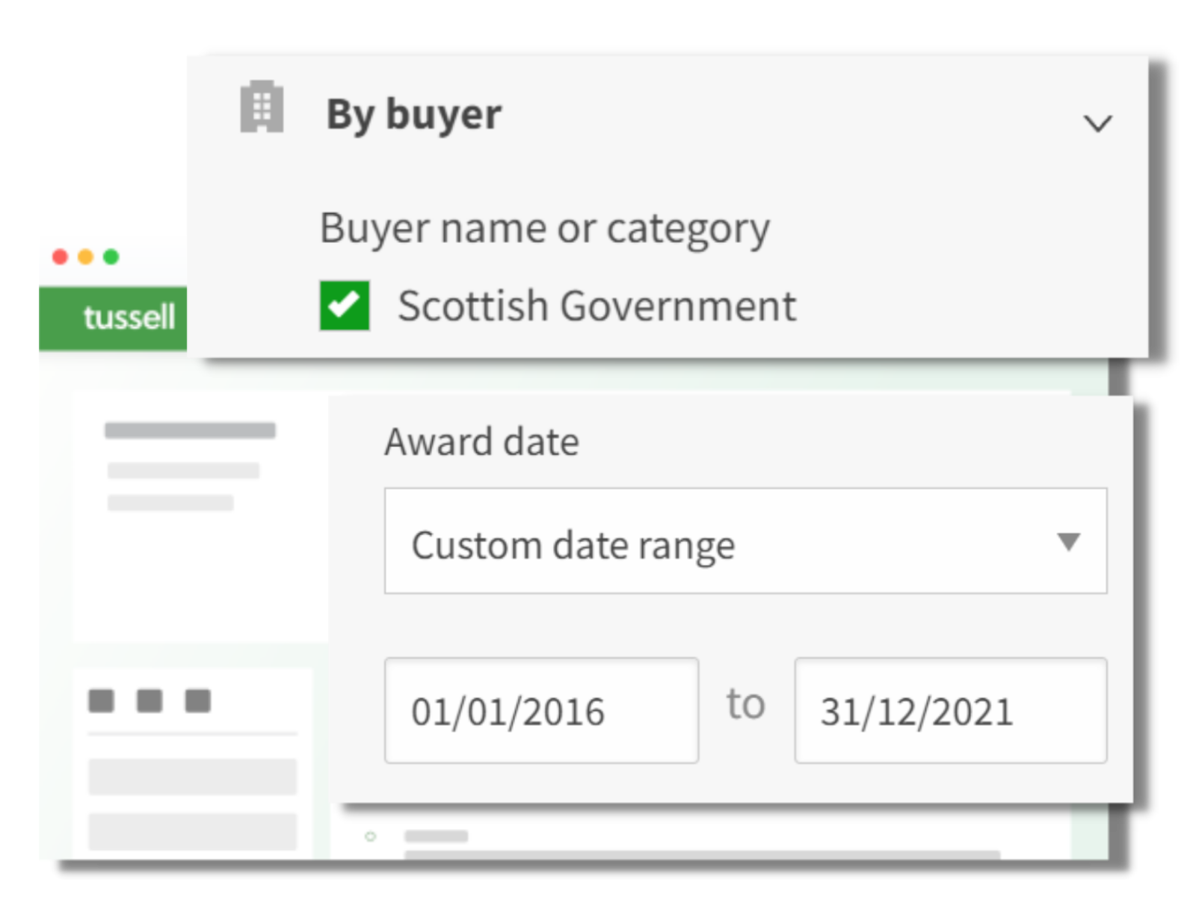Click the tussell logo in green header

pyautogui.click(x=129, y=318)
